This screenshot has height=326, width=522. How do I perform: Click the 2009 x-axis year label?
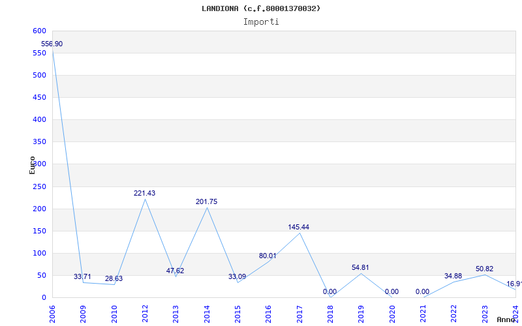(x=84, y=314)
